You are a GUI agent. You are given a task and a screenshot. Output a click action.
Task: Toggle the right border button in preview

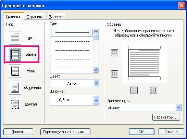pos(153,91)
